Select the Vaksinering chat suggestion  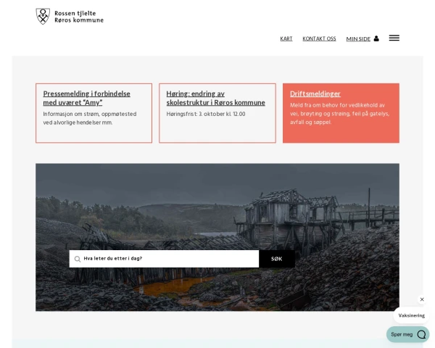click(411, 315)
